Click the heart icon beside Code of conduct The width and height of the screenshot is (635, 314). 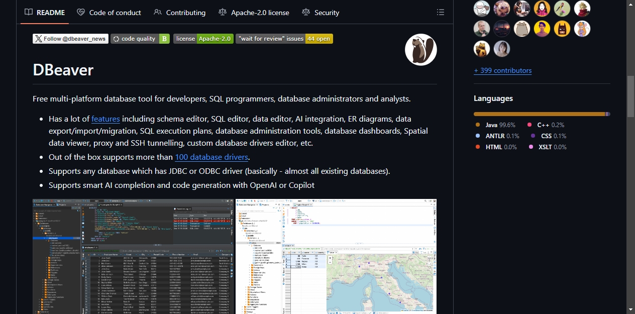click(x=81, y=12)
